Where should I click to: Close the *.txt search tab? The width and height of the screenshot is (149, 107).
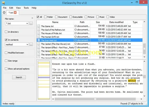[15, 13]
